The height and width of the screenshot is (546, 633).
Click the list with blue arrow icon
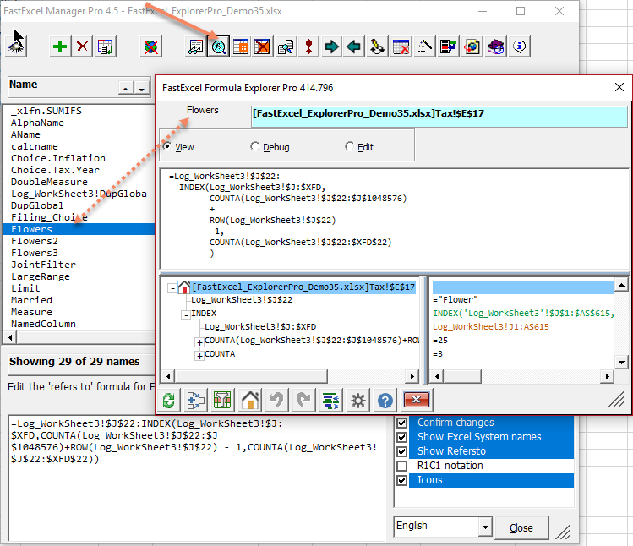coord(448,46)
